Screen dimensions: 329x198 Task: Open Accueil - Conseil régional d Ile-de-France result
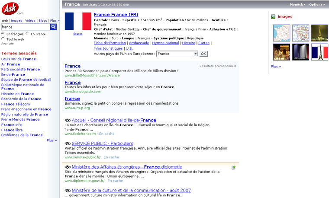point(114,120)
